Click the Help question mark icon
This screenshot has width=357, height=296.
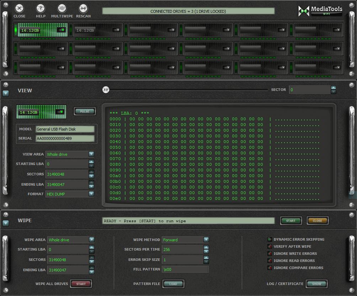tap(41, 9)
